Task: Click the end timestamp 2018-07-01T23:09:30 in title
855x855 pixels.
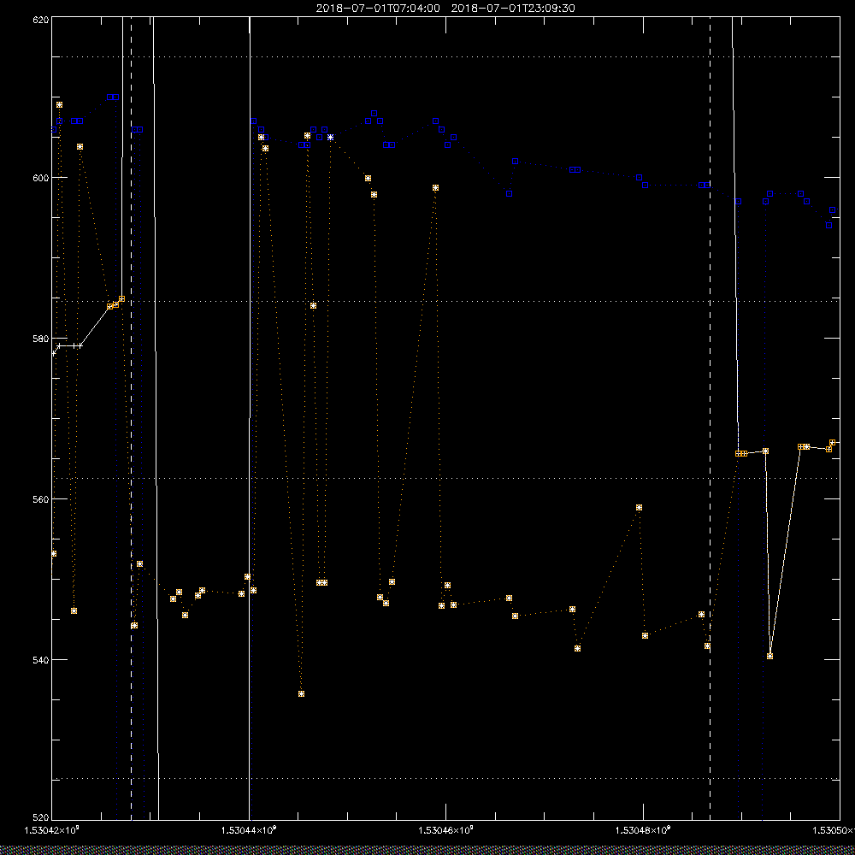Action: coord(513,9)
